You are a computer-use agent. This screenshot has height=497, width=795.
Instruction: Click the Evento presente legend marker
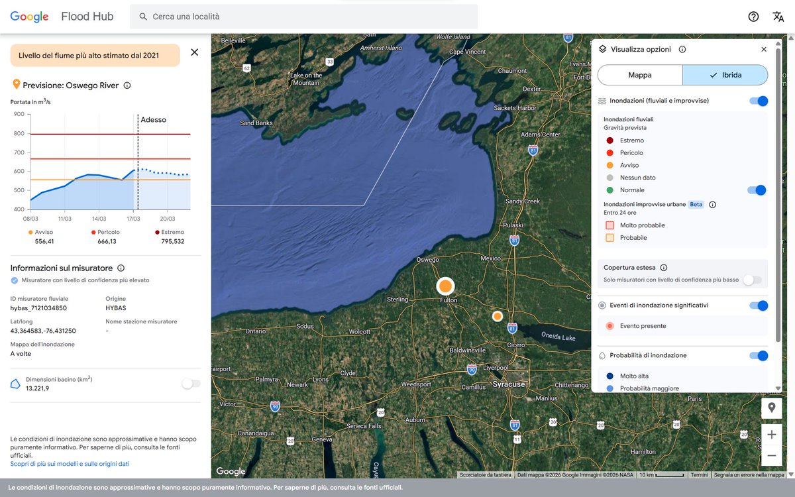[x=609, y=326]
